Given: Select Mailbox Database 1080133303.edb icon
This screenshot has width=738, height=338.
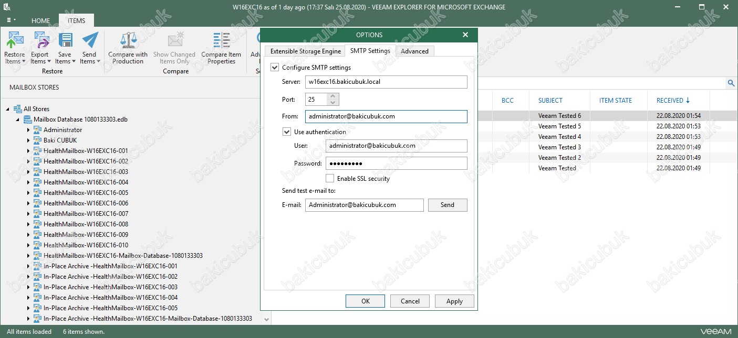Looking at the screenshot, I should coord(27,119).
